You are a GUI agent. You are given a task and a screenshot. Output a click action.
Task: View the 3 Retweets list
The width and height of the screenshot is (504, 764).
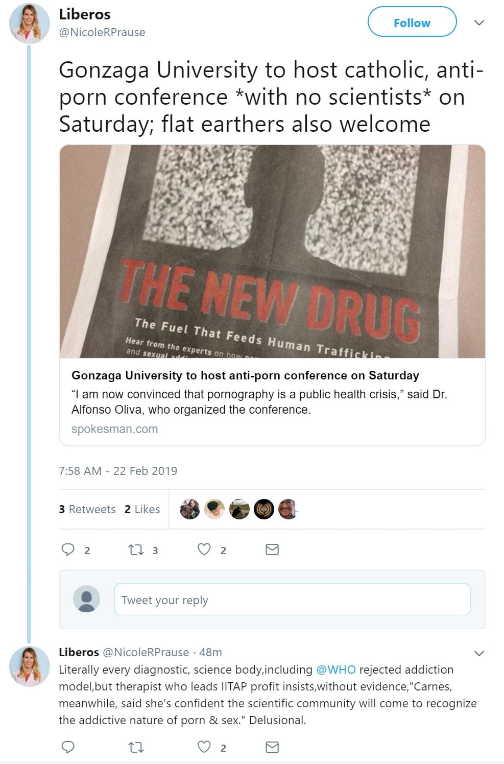[x=87, y=509]
